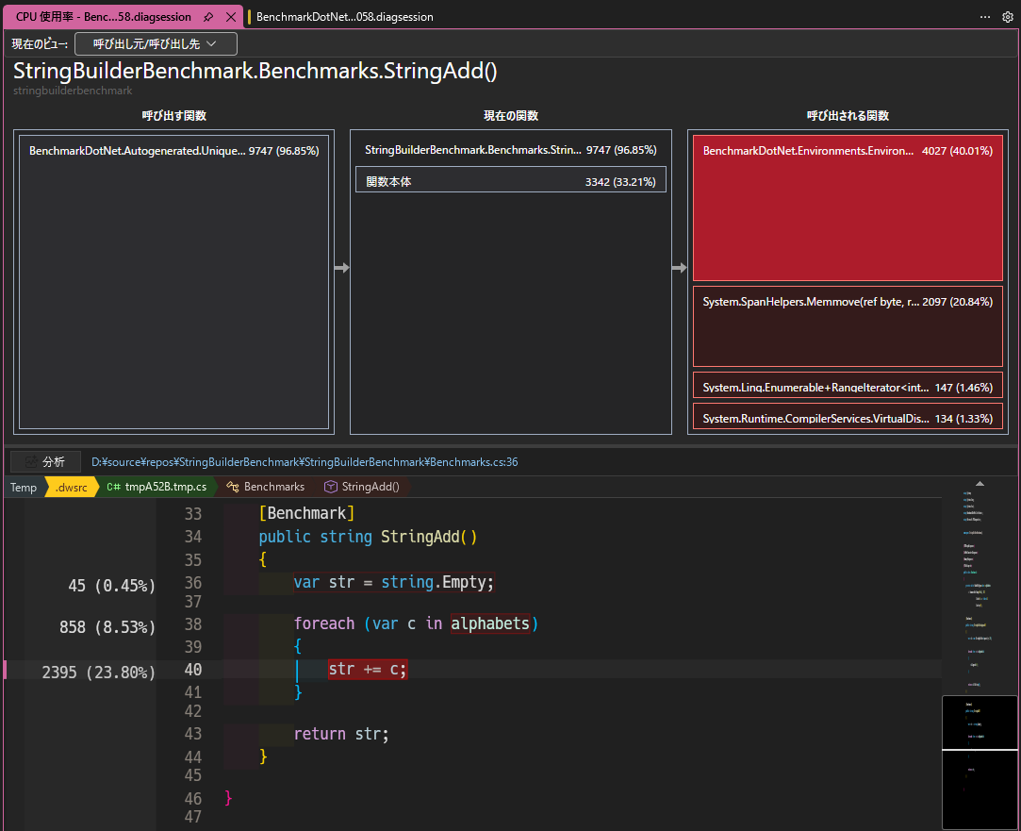The width and height of the screenshot is (1021, 831).
Task: Select caller BenchmarkDotNet.Autogenerated.Unique box
Action: (x=173, y=281)
